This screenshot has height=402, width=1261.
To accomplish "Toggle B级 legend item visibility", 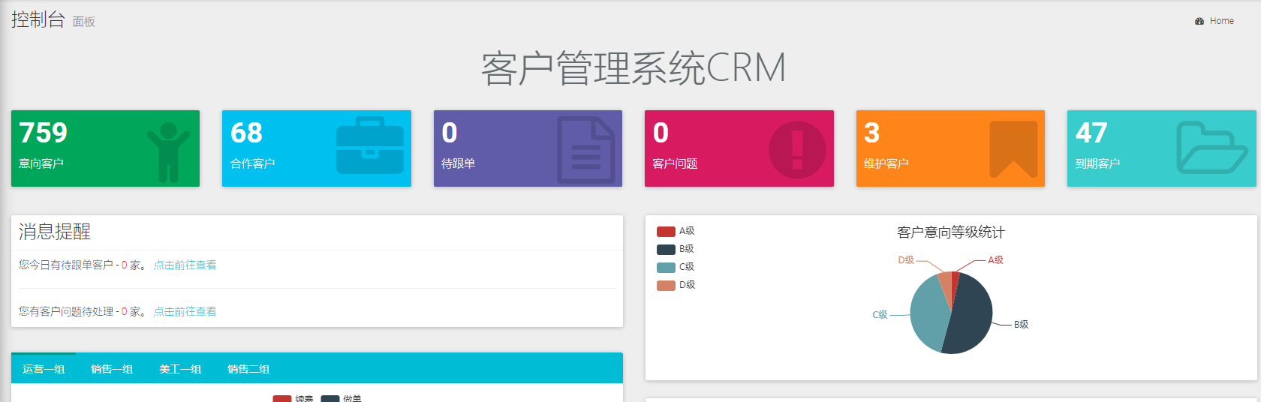I will [x=675, y=249].
